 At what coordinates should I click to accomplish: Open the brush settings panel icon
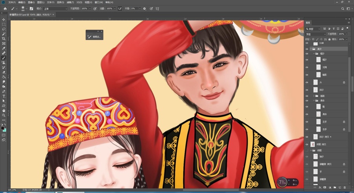(x=31, y=9)
